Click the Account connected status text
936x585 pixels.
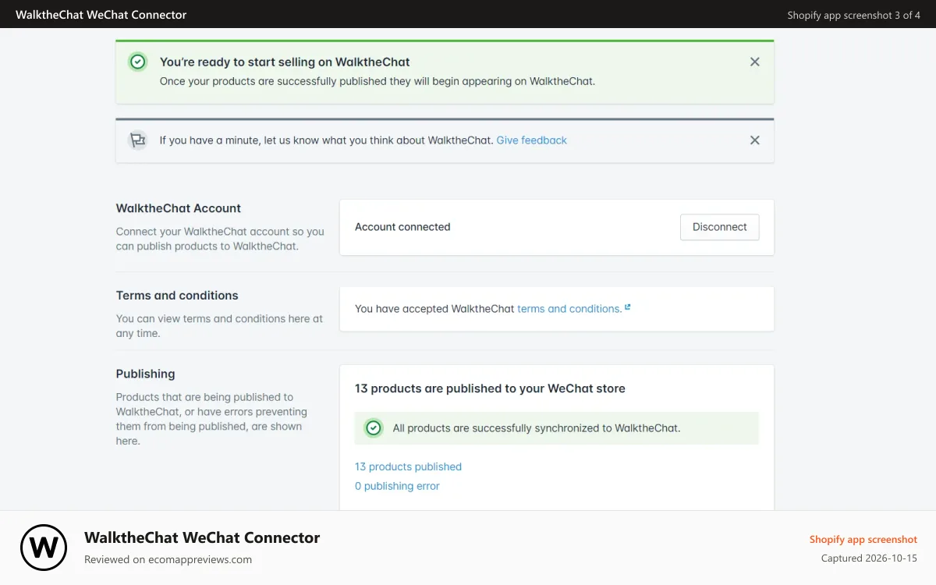coord(402,227)
